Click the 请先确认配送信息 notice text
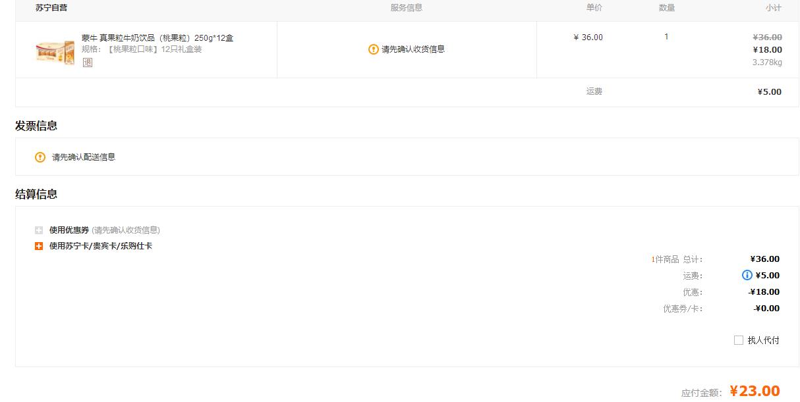The image size is (800, 402). 84,157
